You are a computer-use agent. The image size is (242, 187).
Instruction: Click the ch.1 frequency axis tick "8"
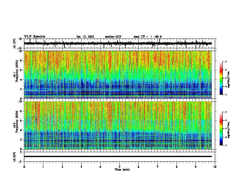[x=21, y=61]
